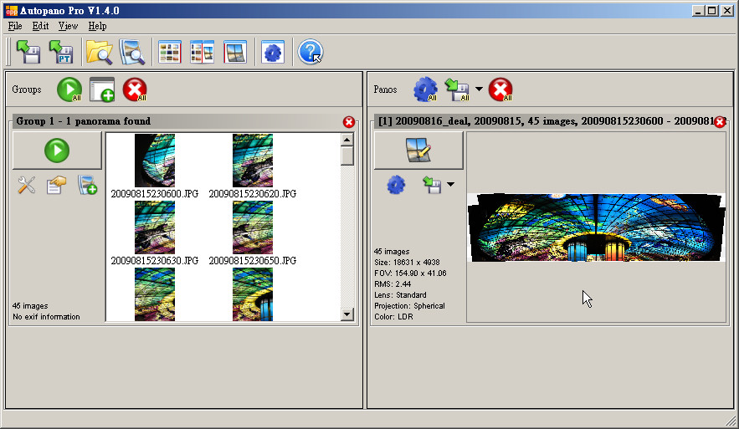Add a new group with window plus icon
The height and width of the screenshot is (429, 739).
point(102,89)
